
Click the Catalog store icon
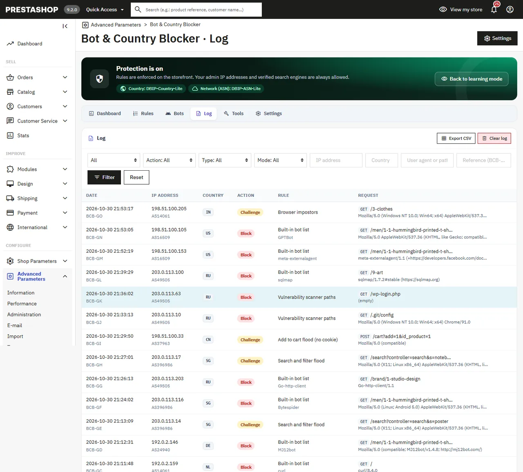pyautogui.click(x=10, y=92)
